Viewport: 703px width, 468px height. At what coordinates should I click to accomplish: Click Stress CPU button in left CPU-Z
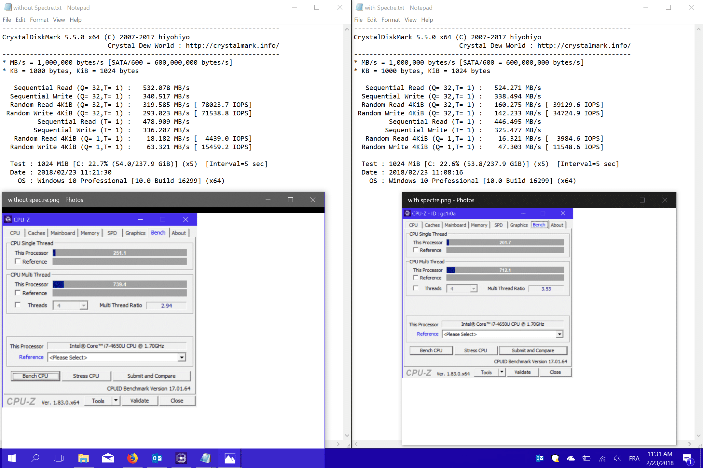tap(86, 376)
